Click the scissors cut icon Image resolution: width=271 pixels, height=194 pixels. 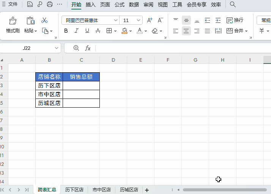point(44,20)
